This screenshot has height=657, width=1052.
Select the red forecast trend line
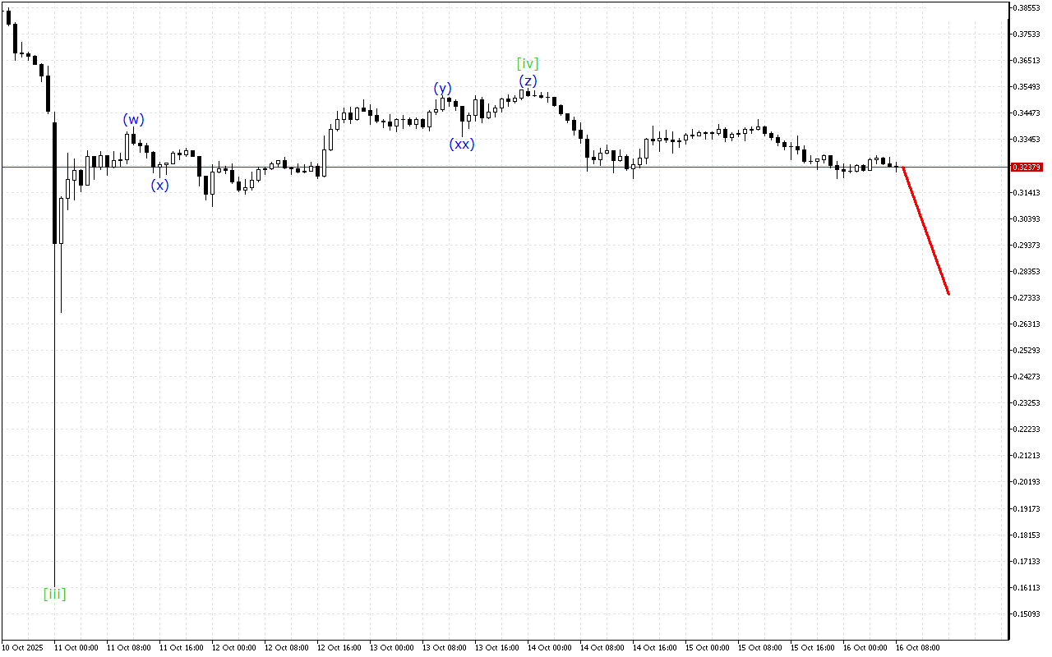(x=926, y=231)
